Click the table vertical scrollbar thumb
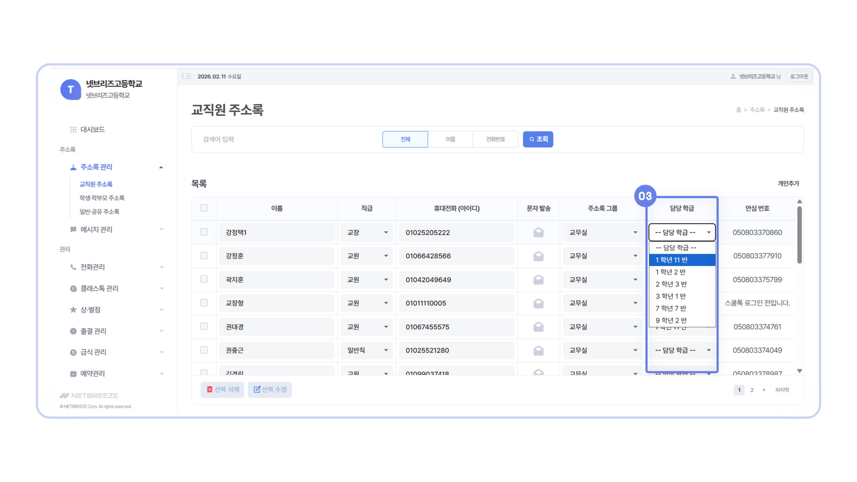Viewport: 857px width, 482px height. pyautogui.click(x=799, y=234)
